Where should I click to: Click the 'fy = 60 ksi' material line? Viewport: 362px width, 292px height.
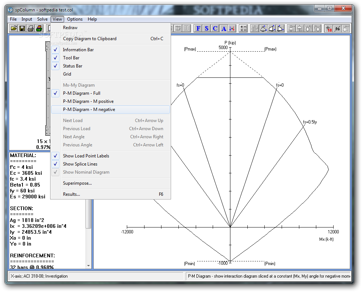click(x=22, y=191)
